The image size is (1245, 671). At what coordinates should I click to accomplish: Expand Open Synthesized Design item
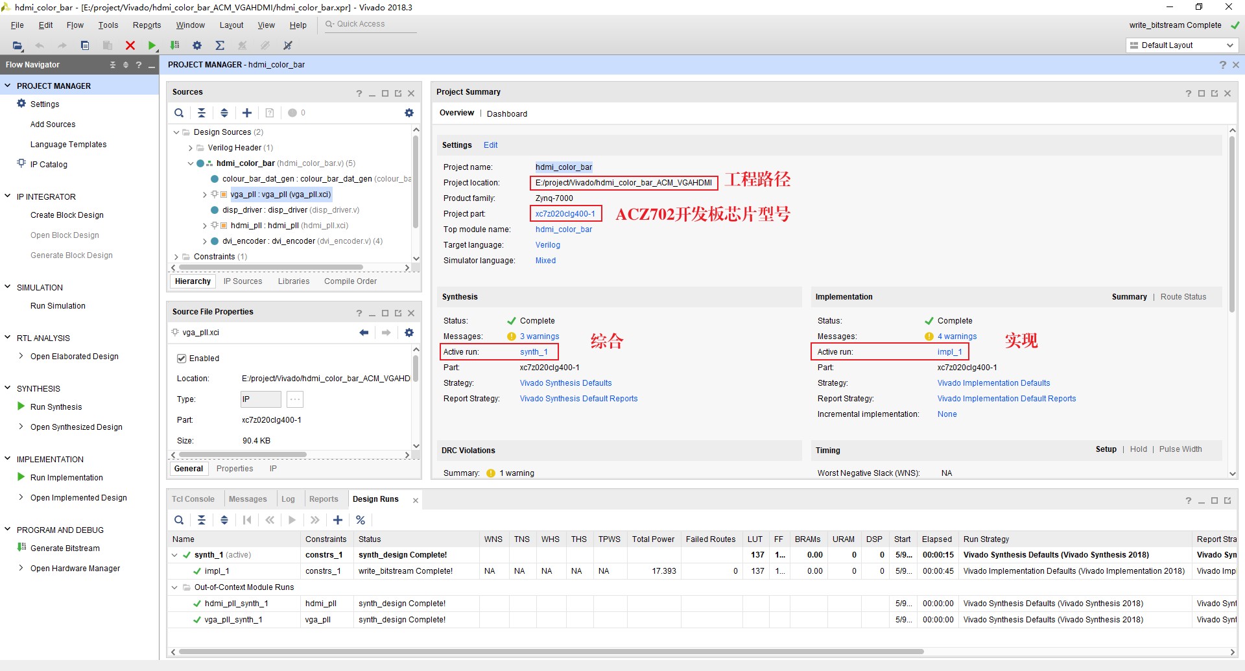pyautogui.click(x=21, y=427)
